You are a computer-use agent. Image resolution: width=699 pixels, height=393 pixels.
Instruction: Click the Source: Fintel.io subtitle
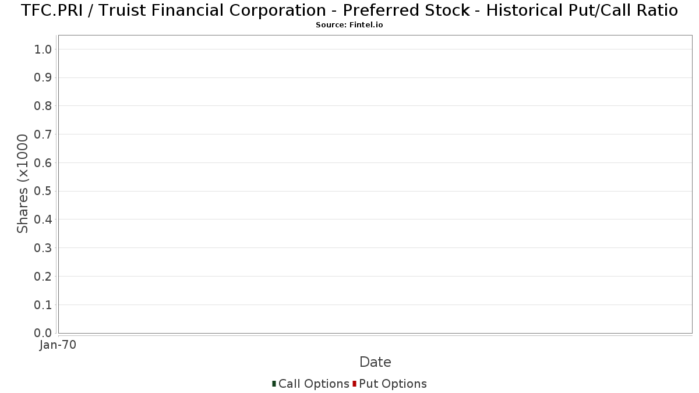tap(349, 25)
